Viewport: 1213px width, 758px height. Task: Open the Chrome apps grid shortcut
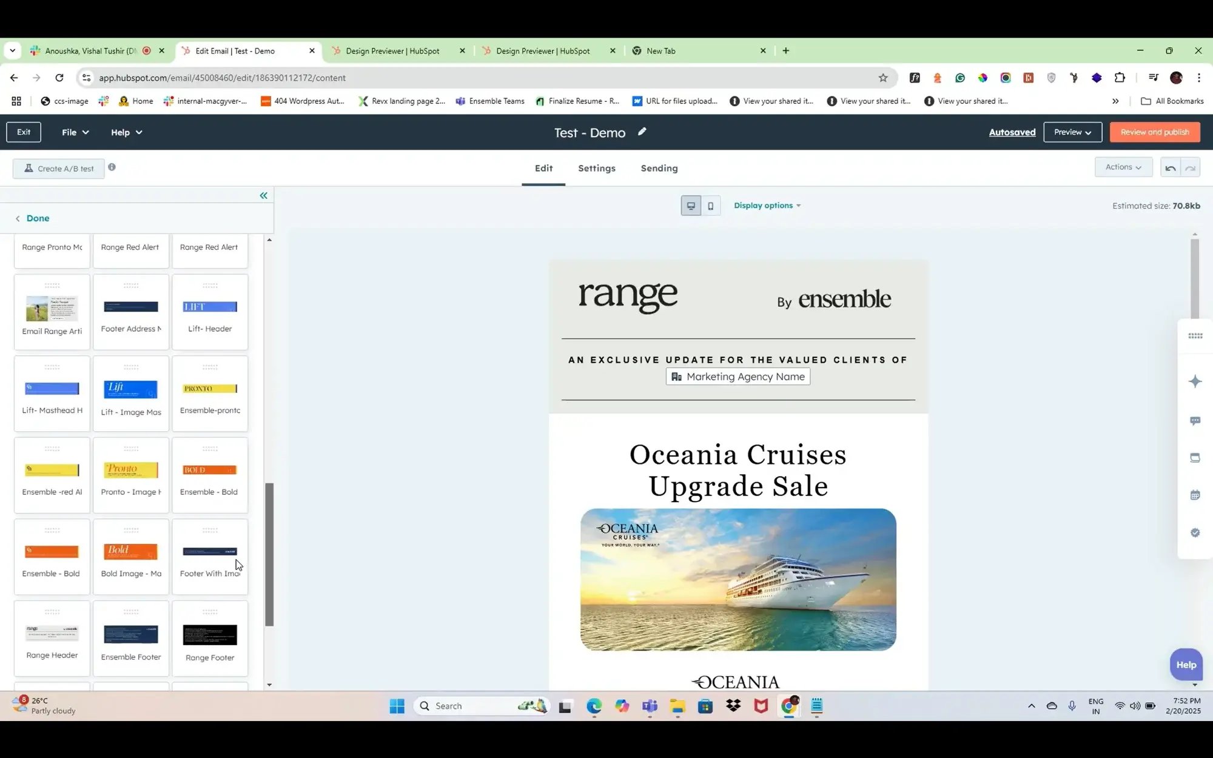pyautogui.click(x=16, y=101)
